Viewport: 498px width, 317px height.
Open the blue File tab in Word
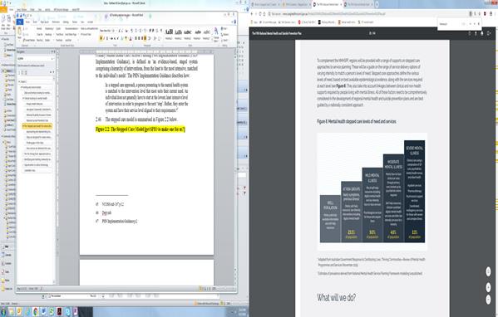20,22
